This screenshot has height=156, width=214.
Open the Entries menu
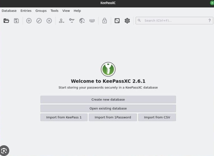(x=26, y=11)
